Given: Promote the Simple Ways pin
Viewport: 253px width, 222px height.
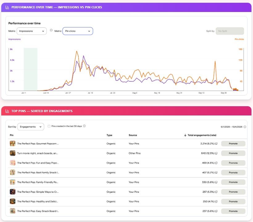Looking at the screenshot, I should point(233,192).
